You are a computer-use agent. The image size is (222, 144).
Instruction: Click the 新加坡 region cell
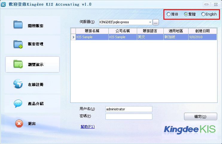click(176, 37)
